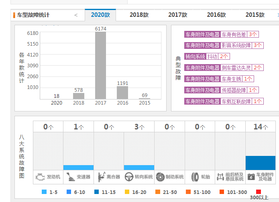The height and width of the screenshot is (202, 279).
Task: Click the clutch (离合器) pedal icon
Action: 102,177
